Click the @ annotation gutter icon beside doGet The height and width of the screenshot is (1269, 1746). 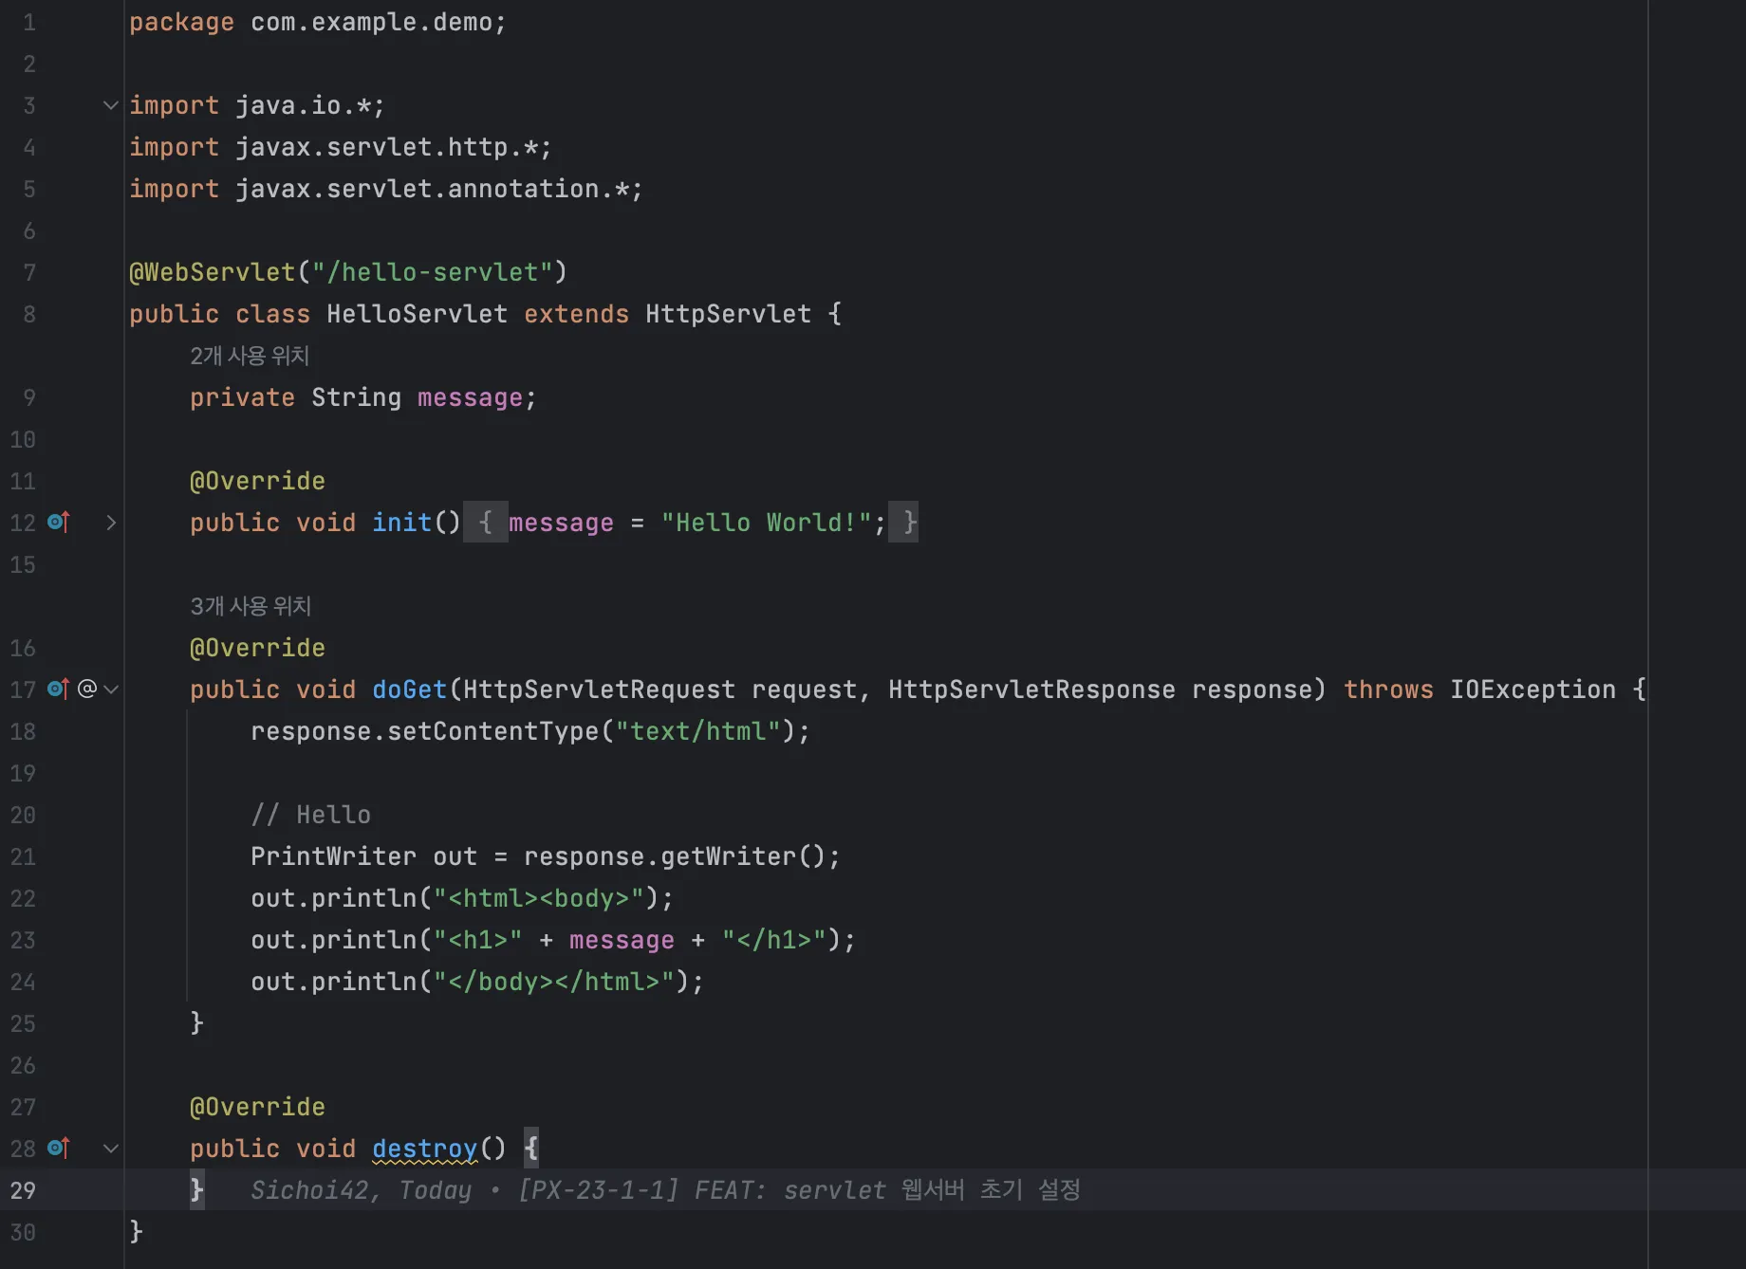87,689
